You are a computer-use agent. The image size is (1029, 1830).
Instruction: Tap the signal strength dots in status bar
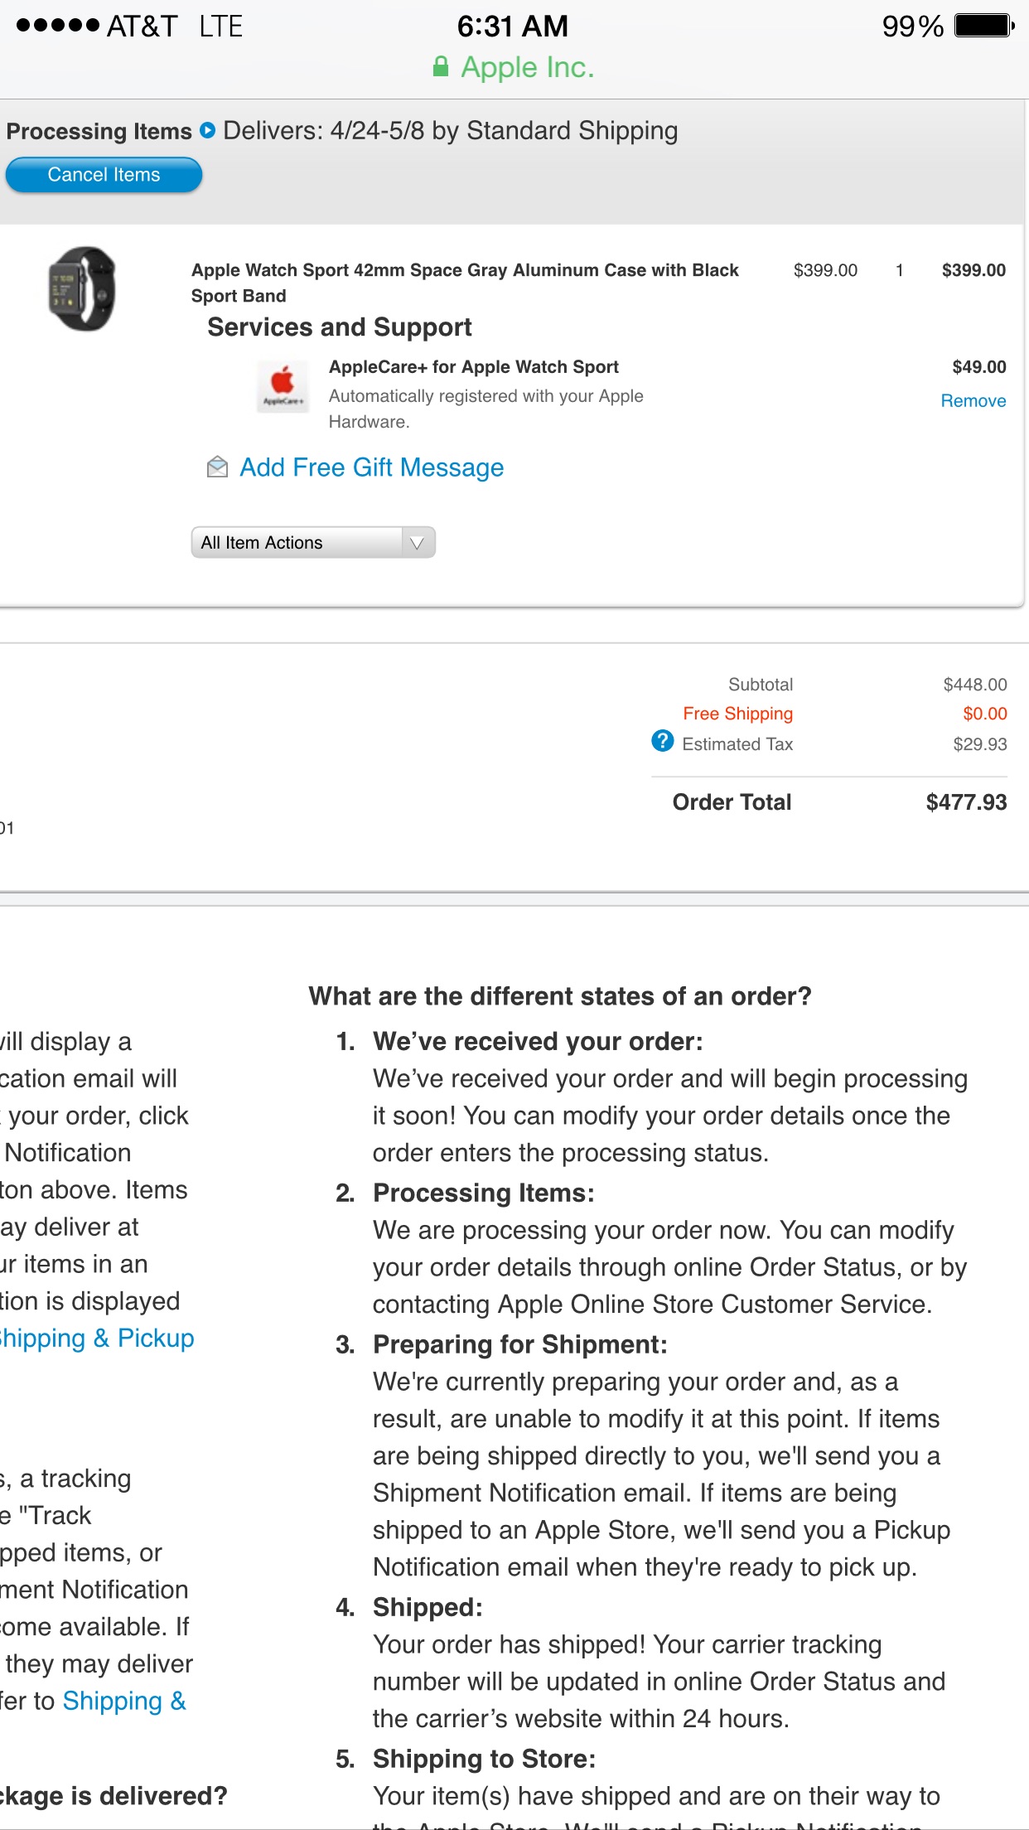click(x=58, y=26)
